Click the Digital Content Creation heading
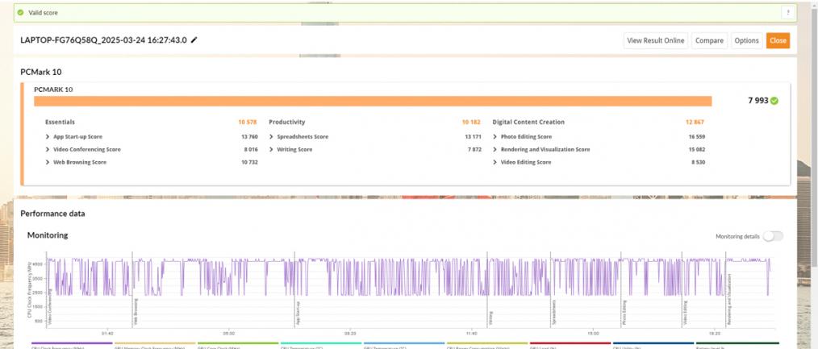 pos(528,122)
